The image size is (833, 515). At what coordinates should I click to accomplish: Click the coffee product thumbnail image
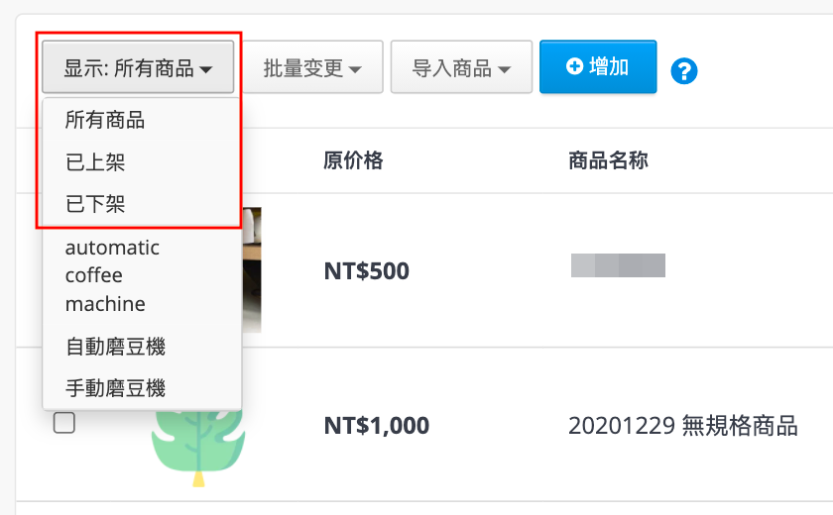(252, 269)
